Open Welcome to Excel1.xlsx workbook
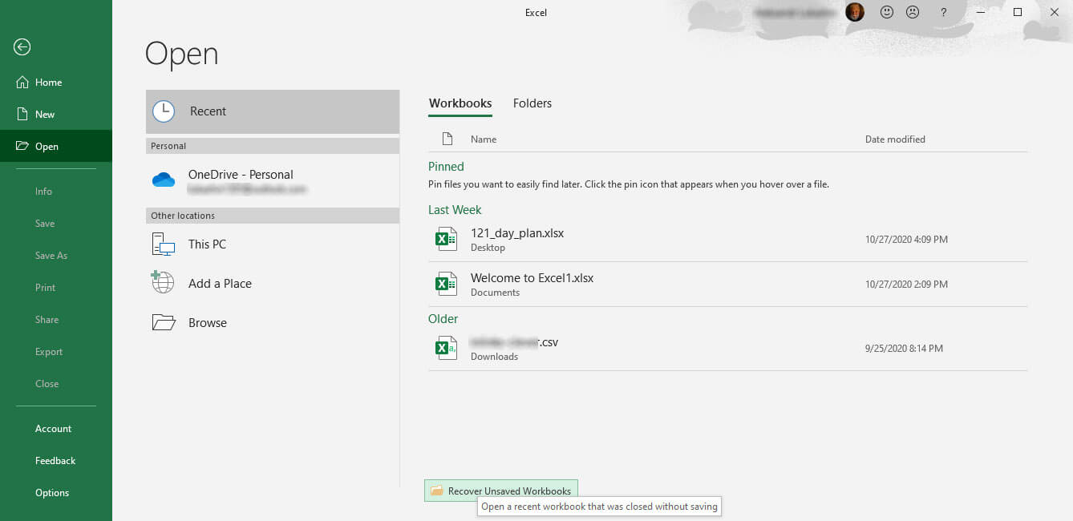Screen dimensions: 1073x521 point(532,278)
